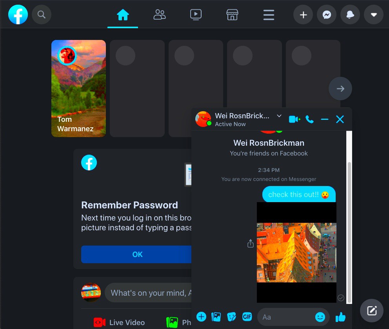Click the 'check this out!!' message bubble
The width and height of the screenshot is (389, 329).
coord(299,195)
